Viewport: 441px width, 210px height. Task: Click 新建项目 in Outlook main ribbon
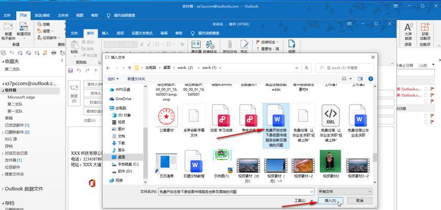coord(24,31)
